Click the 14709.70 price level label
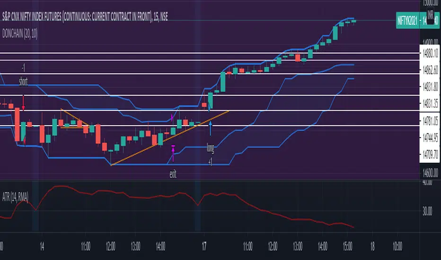 [x=430, y=154]
